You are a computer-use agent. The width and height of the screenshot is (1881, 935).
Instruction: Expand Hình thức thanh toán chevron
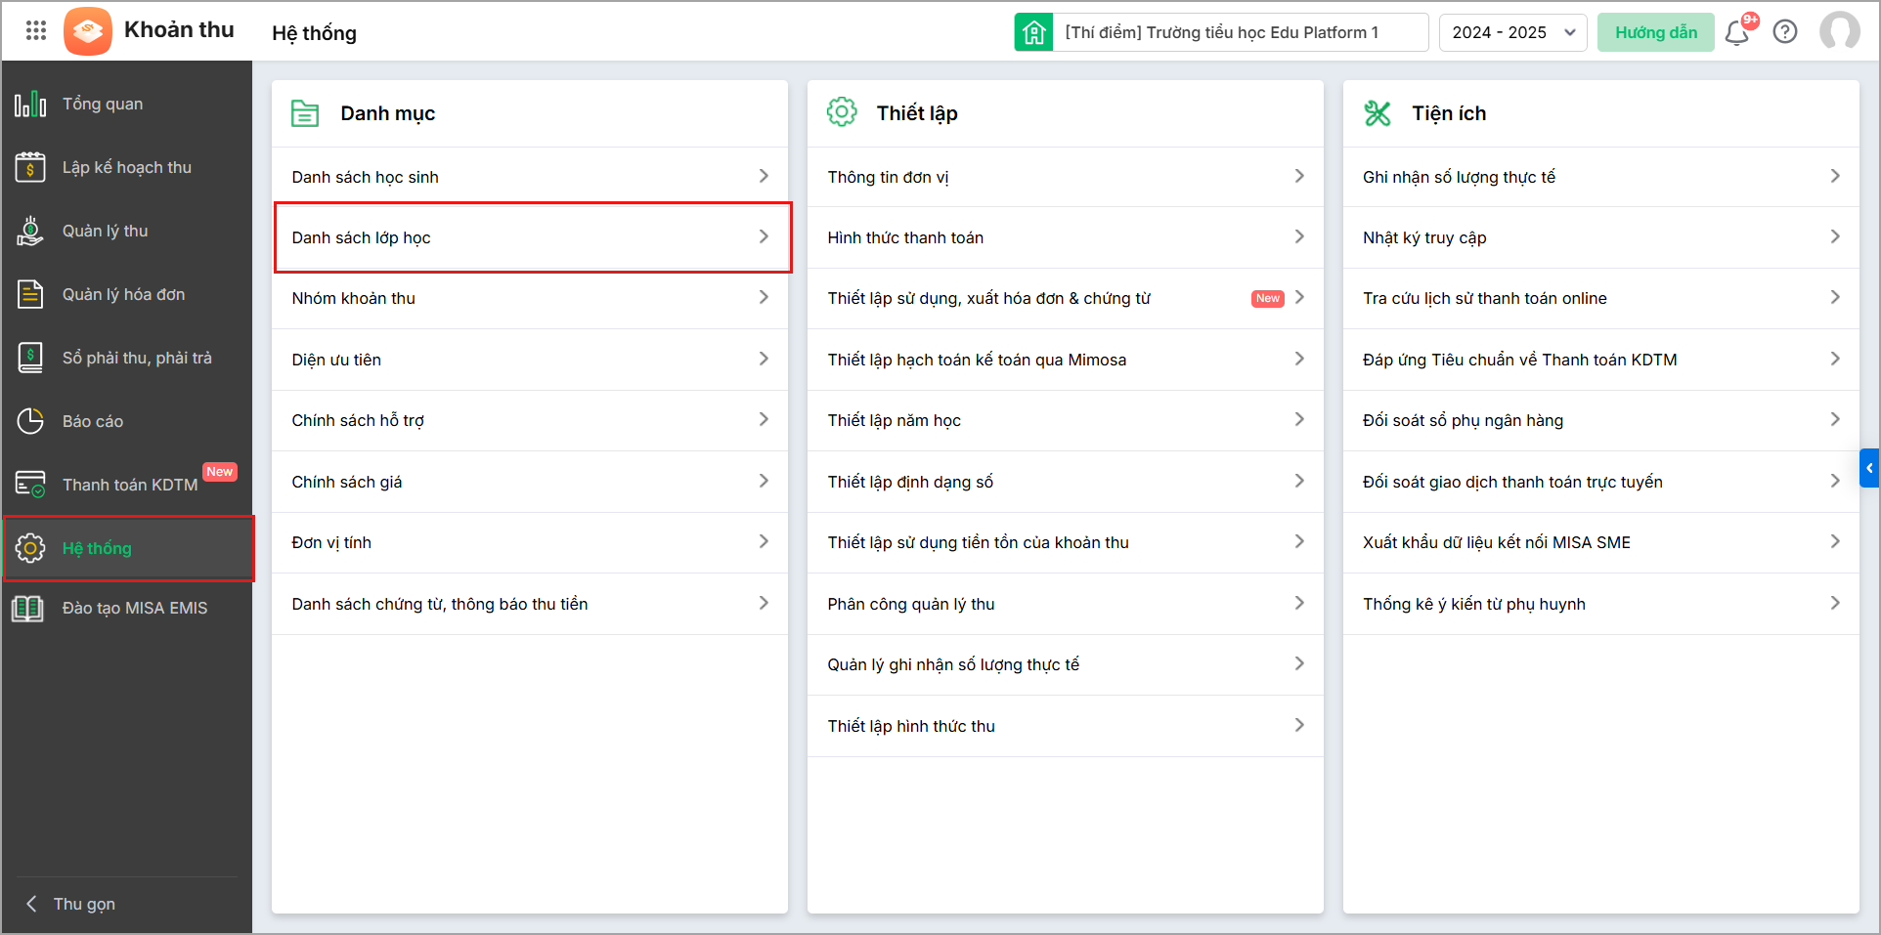[x=1299, y=236]
